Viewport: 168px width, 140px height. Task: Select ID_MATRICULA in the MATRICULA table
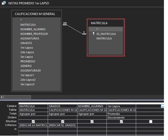pos(106,34)
